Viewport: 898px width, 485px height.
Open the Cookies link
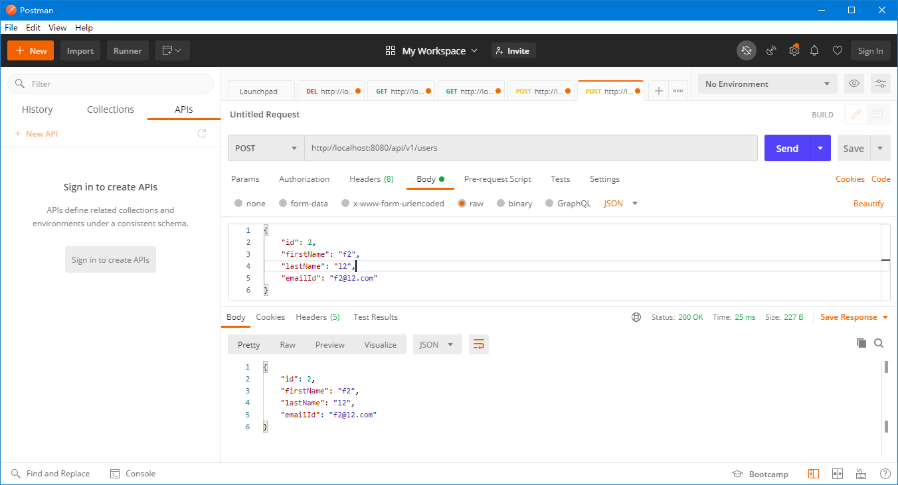point(850,179)
